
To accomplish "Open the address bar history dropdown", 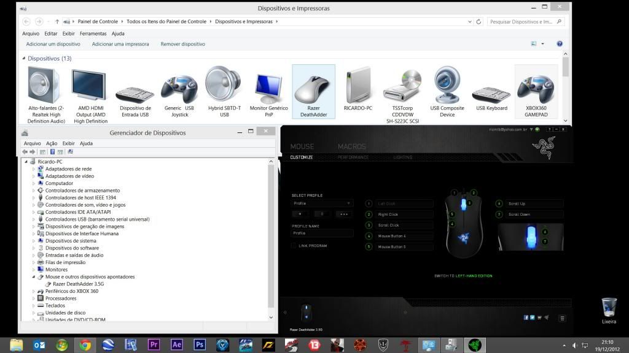I will pos(470,21).
